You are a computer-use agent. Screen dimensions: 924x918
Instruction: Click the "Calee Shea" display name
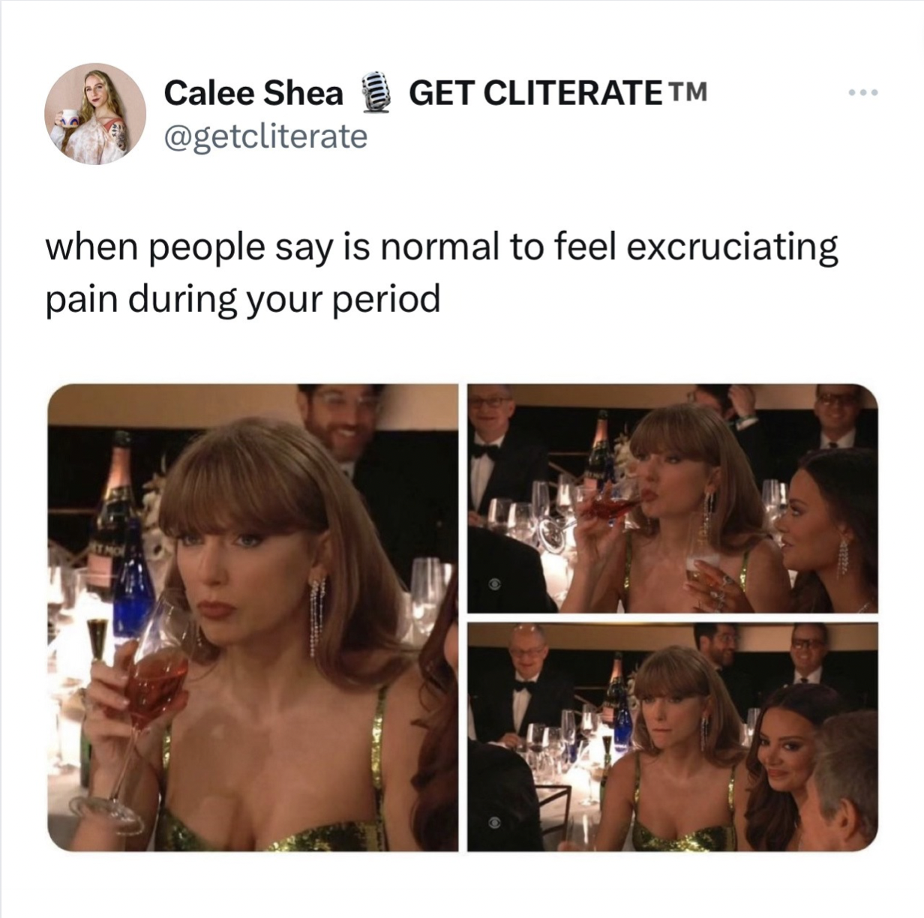253,93
